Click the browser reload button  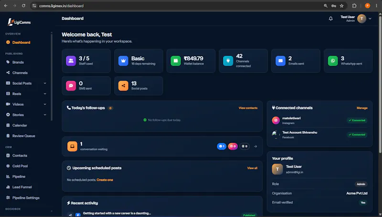pos(23,6)
